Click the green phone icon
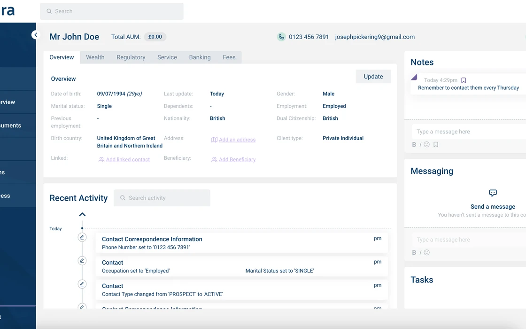 coord(281,37)
